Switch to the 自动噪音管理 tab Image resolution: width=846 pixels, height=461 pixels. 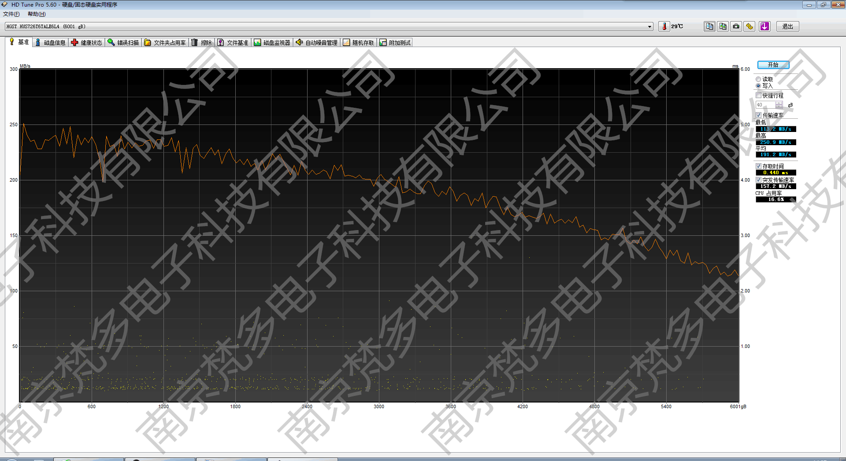coord(317,43)
